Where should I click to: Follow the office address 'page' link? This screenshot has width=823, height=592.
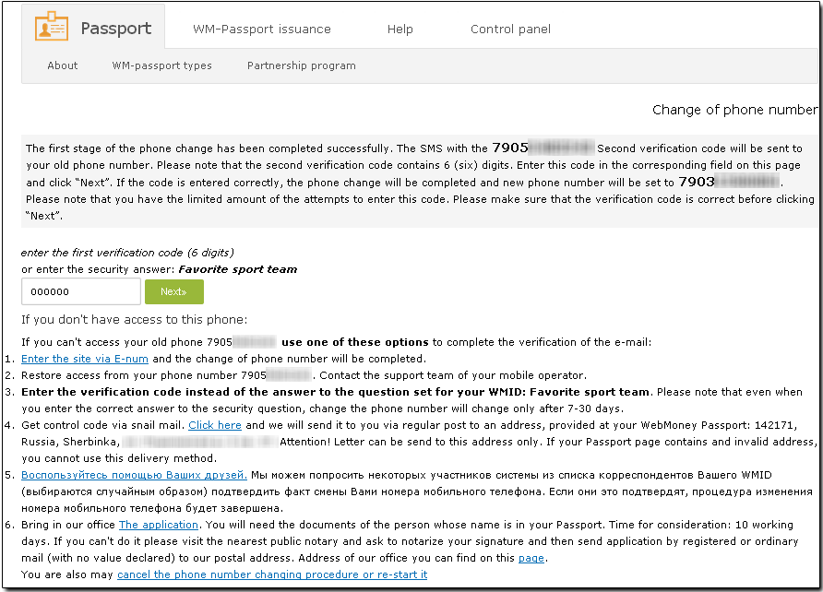tap(531, 558)
